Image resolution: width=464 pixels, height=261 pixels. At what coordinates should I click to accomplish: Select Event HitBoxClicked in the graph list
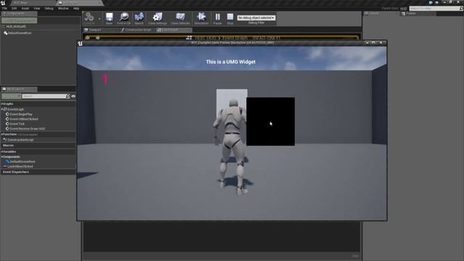pos(24,119)
